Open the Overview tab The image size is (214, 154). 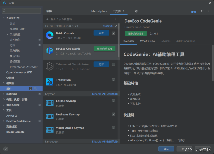129,41
